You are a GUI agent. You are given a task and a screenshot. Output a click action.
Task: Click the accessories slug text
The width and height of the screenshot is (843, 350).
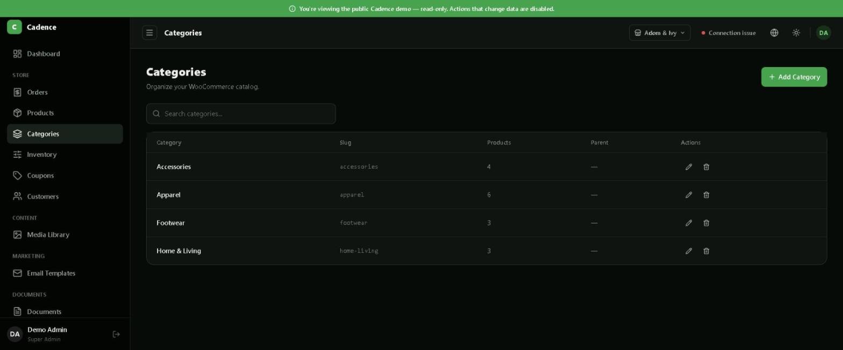pyautogui.click(x=359, y=167)
